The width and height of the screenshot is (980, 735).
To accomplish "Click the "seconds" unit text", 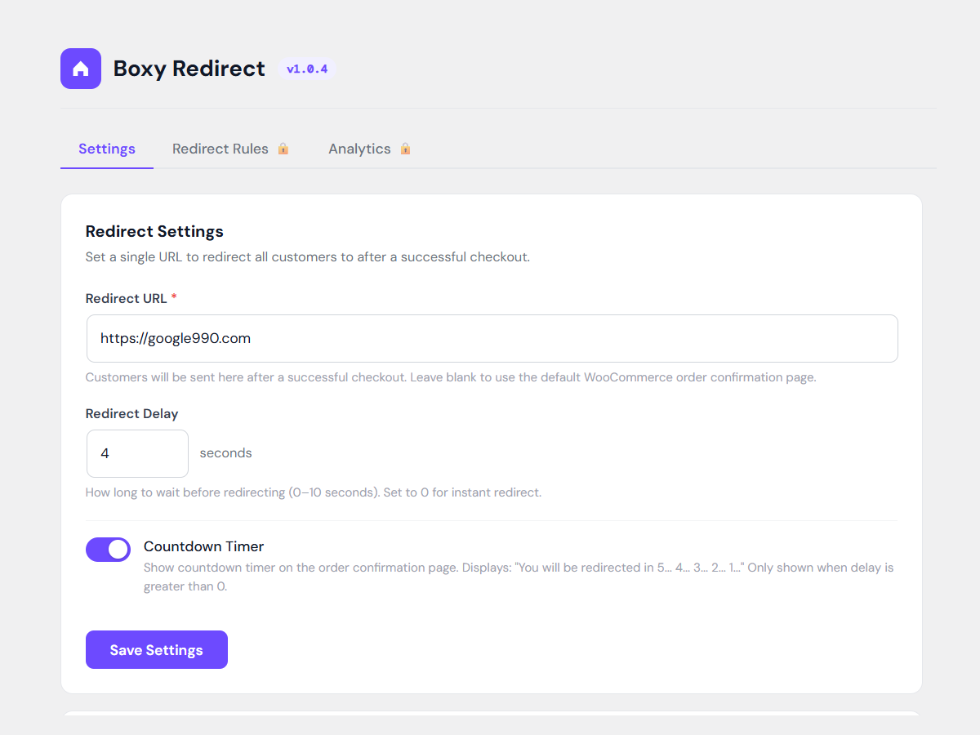I will tap(225, 453).
